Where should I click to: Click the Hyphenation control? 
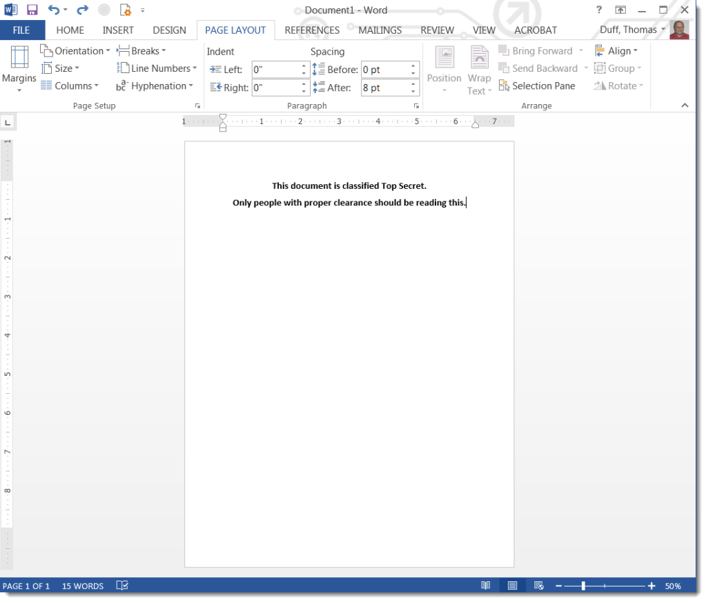pos(155,86)
